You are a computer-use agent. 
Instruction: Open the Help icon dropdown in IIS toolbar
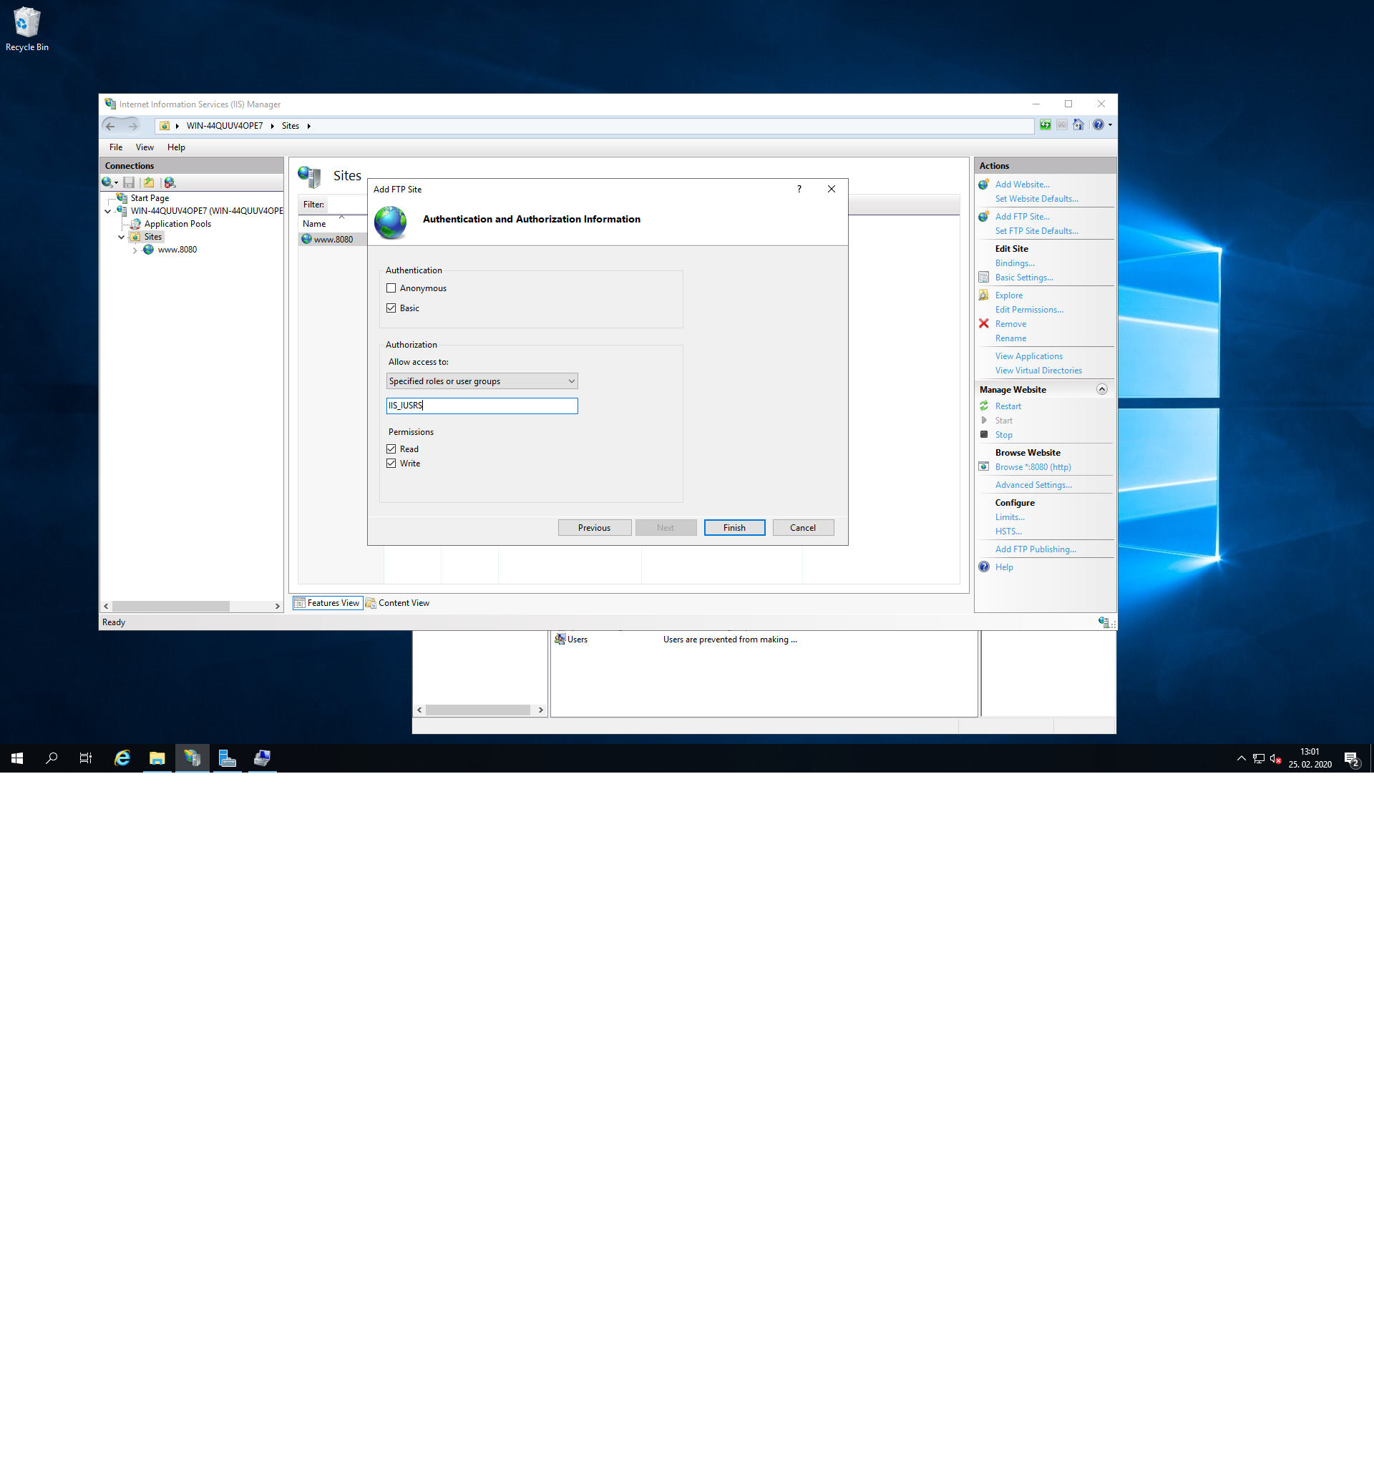(1110, 125)
